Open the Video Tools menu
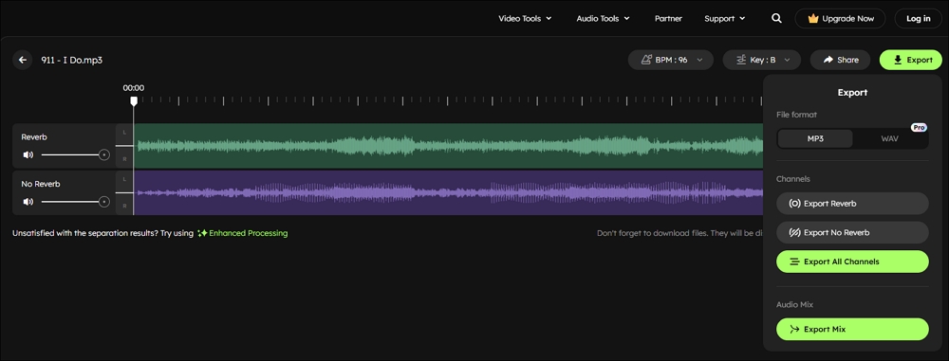Screen dimensions: 949x361 pos(525,18)
